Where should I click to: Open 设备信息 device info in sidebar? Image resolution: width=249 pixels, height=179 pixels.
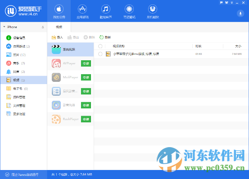[24, 38]
